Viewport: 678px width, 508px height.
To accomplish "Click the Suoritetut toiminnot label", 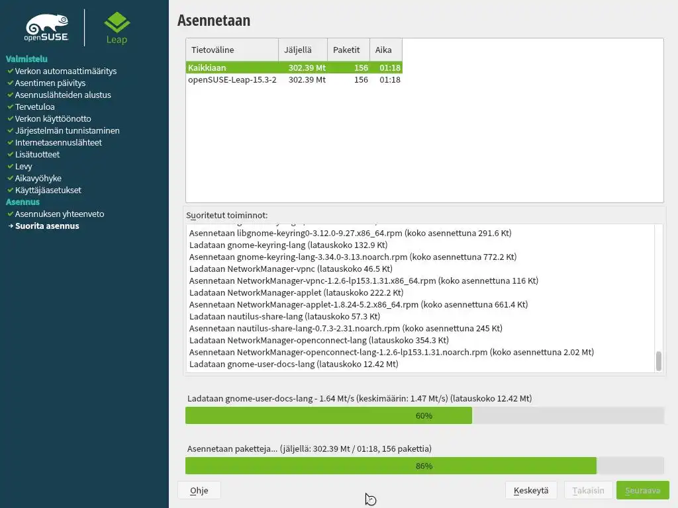I will point(227,215).
